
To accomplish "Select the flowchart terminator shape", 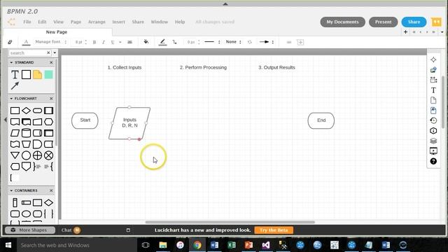I will (37, 111).
